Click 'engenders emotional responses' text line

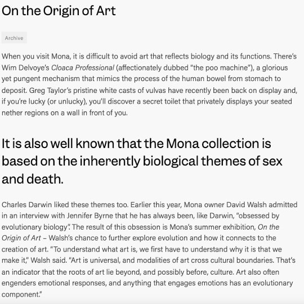tap(54, 283)
